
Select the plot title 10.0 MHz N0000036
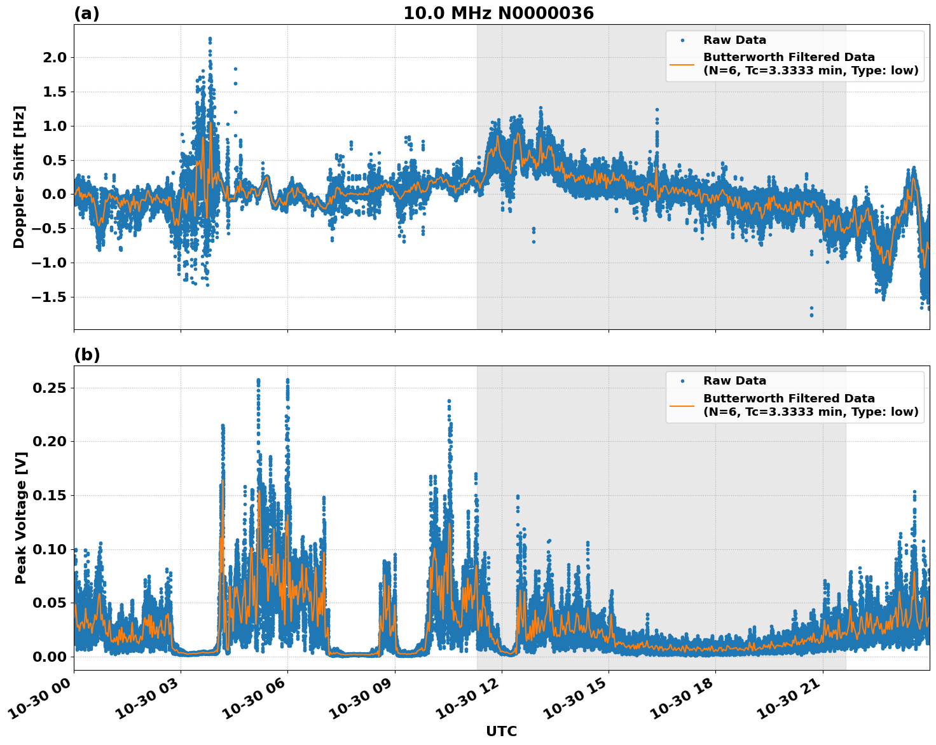(x=500, y=11)
